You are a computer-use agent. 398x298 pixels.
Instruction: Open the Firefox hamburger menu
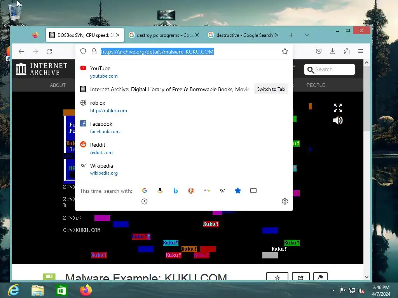click(360, 52)
